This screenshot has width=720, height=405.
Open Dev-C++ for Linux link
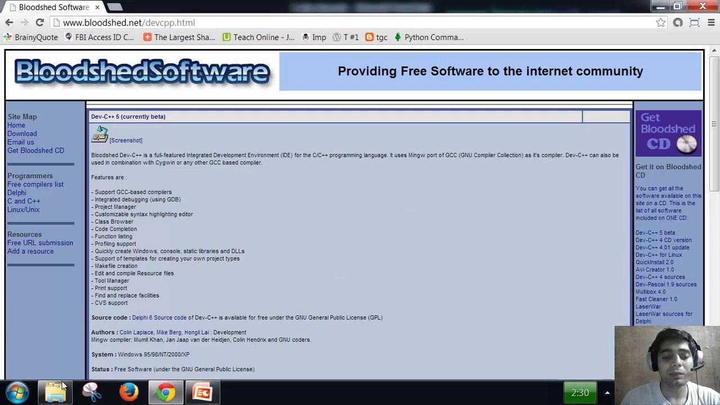pyautogui.click(x=659, y=255)
